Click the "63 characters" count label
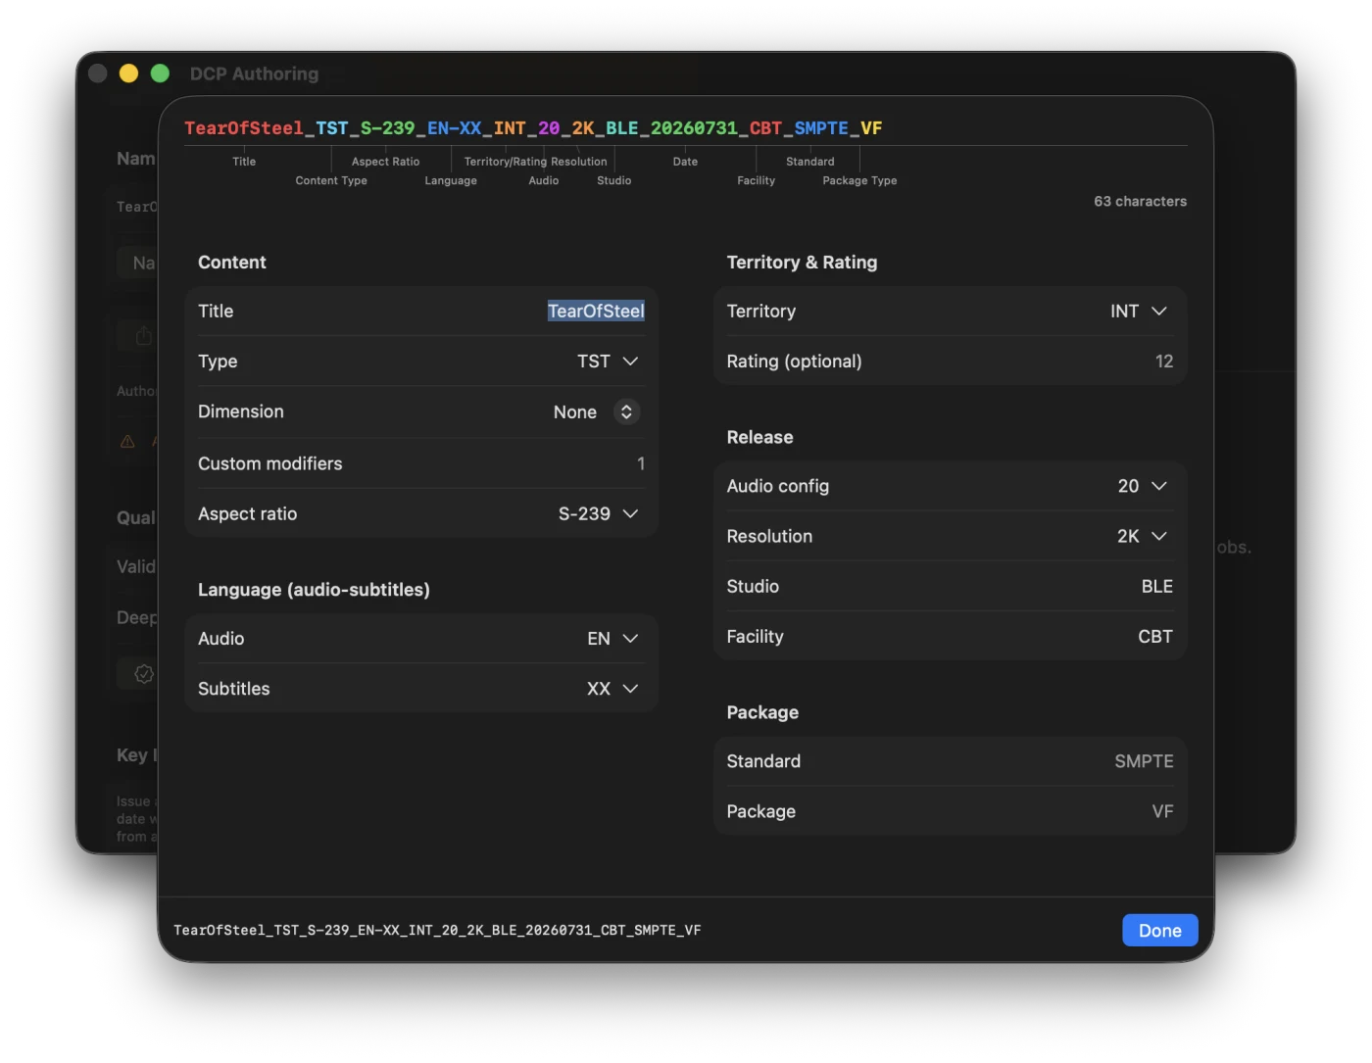The image size is (1372, 1063). pos(1140,202)
